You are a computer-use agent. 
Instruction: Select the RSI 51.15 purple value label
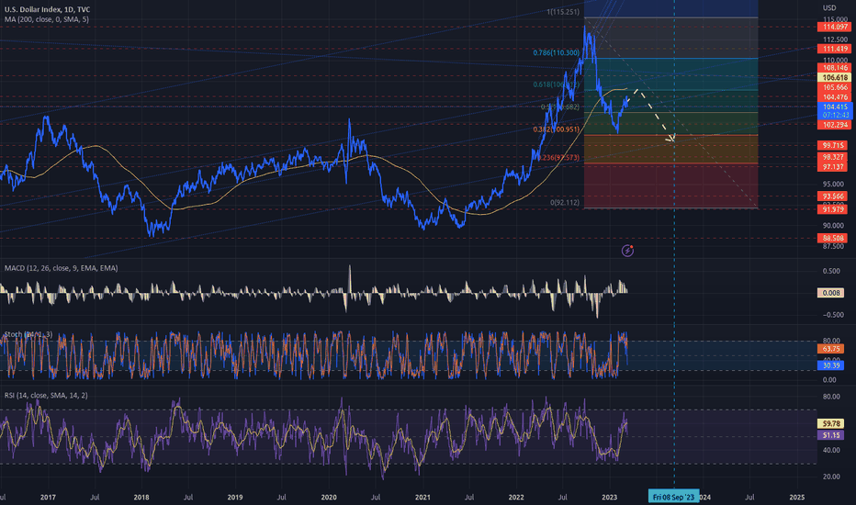click(831, 435)
